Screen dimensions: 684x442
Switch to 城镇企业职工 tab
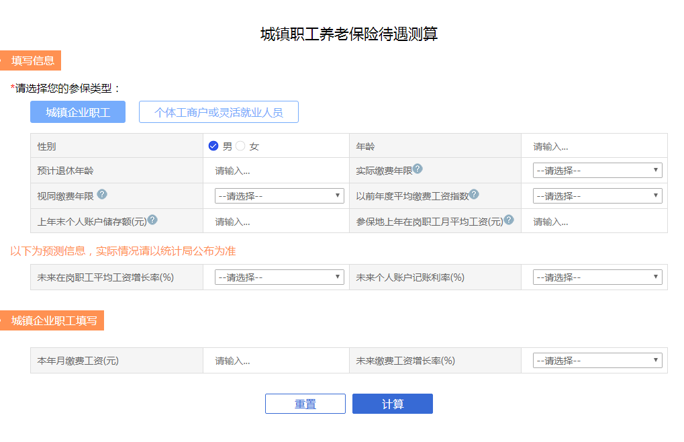coord(78,112)
